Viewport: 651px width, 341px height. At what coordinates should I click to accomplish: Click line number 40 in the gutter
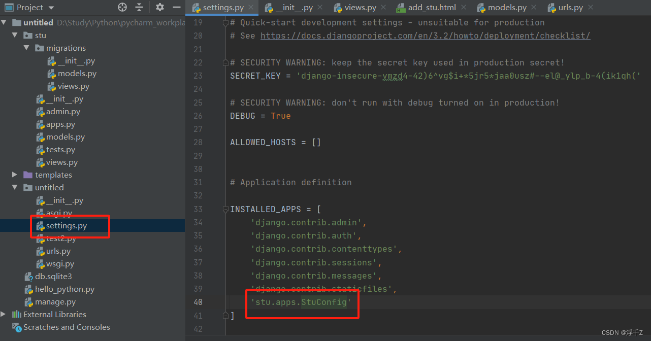click(198, 302)
